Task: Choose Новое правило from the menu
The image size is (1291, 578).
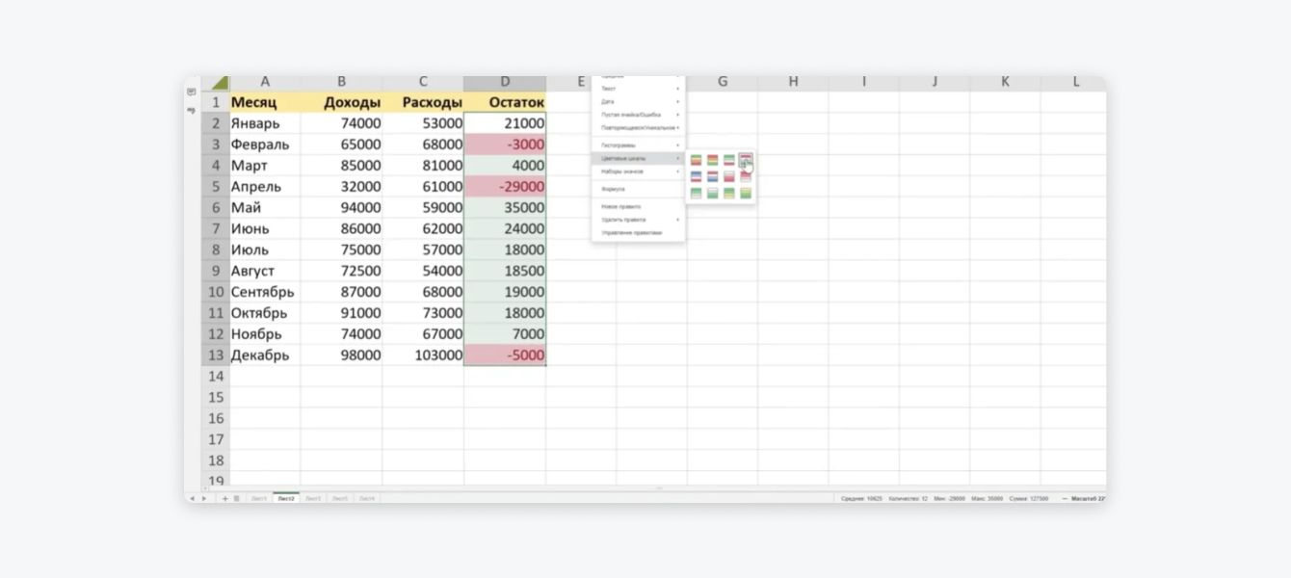Action: 621,206
